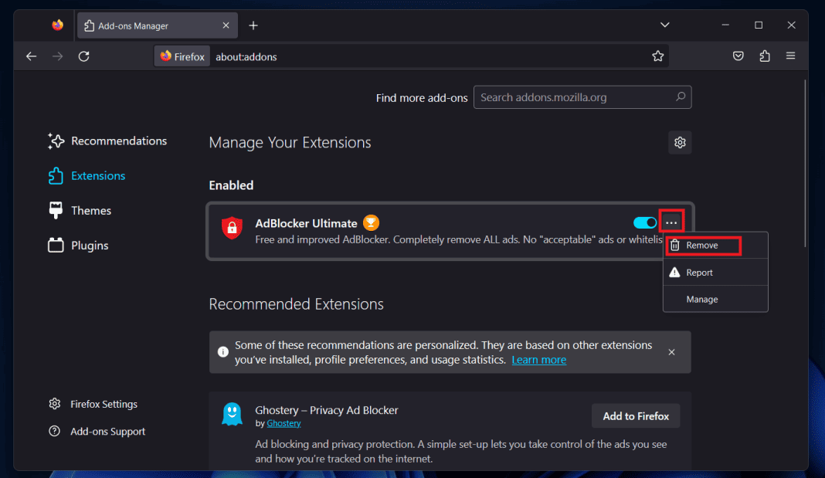Click the back navigation arrow
The width and height of the screenshot is (825, 478).
point(31,56)
